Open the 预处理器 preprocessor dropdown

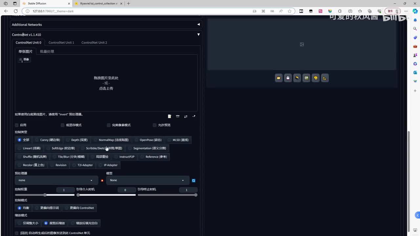coord(56,180)
